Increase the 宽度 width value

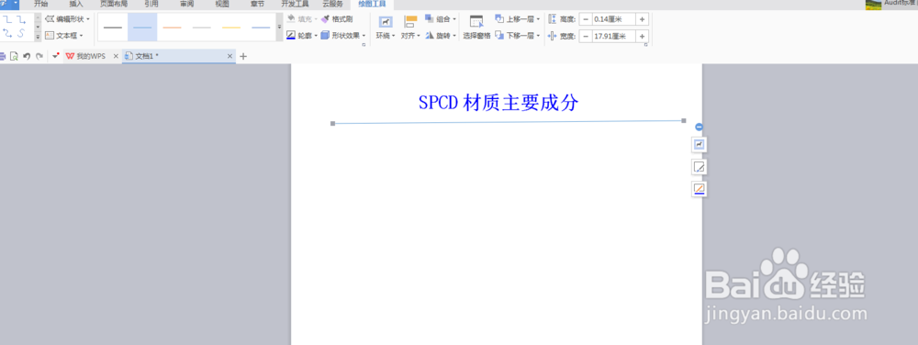pos(643,37)
